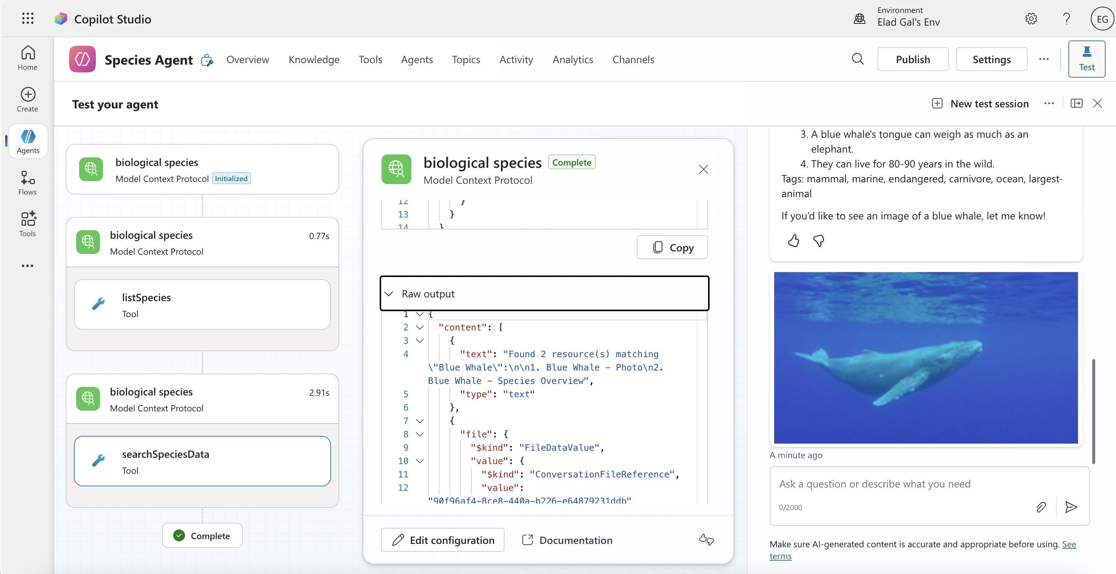This screenshot has height=574, width=1116.
Task: Click the attach file paperclip icon
Action: 1041,507
